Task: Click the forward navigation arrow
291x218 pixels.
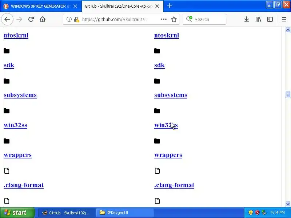Action: point(19,19)
